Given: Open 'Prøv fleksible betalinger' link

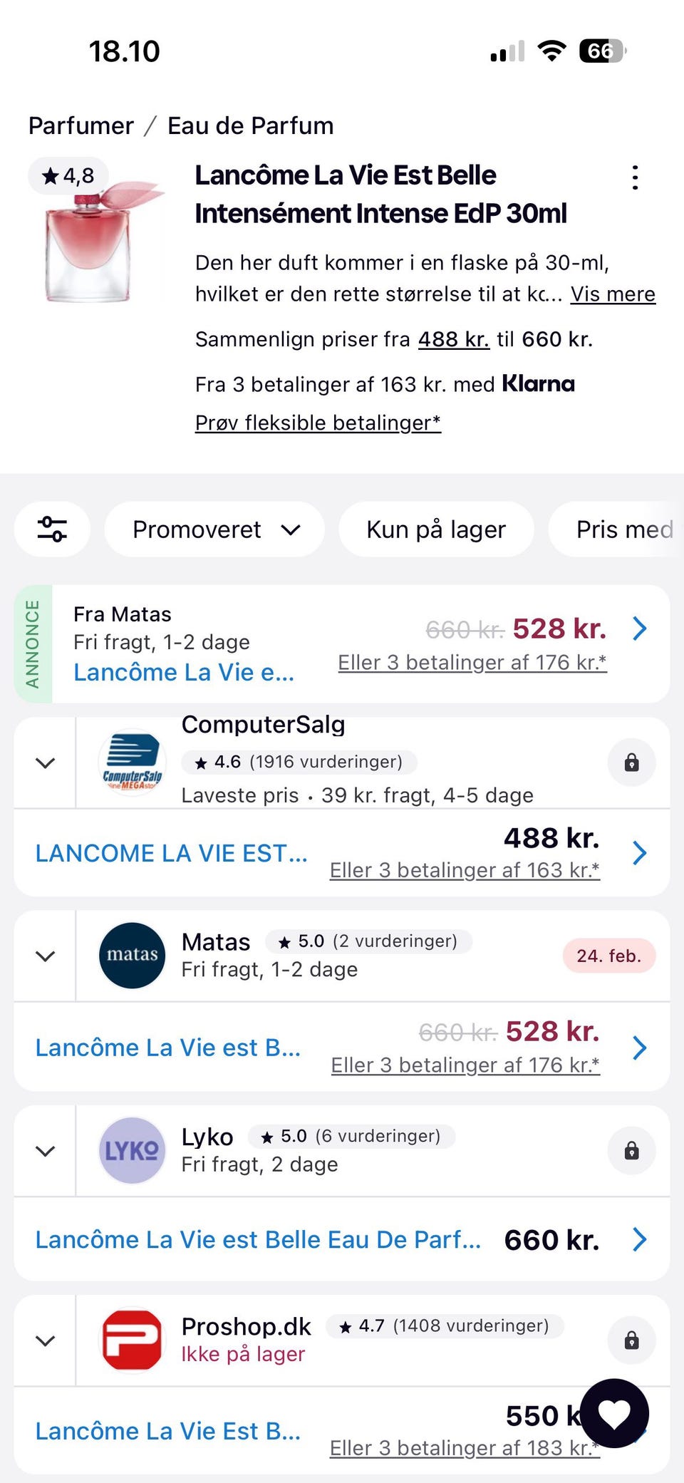Looking at the screenshot, I should pyautogui.click(x=318, y=423).
